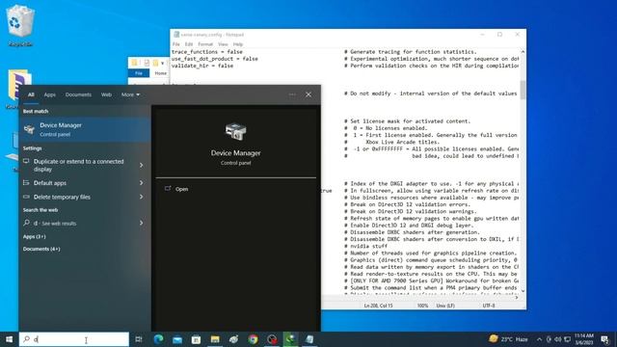Image resolution: width=617 pixels, height=347 pixels.
Task: Click Ln 208, Col 15 in status bar
Action: pos(378,306)
